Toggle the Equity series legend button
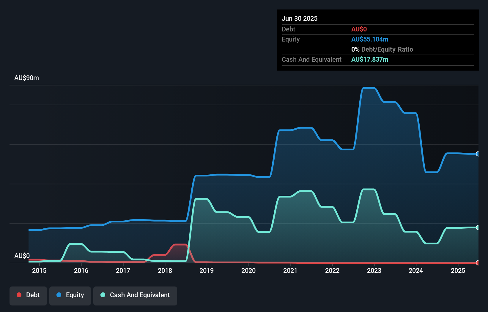 pyautogui.click(x=70, y=296)
